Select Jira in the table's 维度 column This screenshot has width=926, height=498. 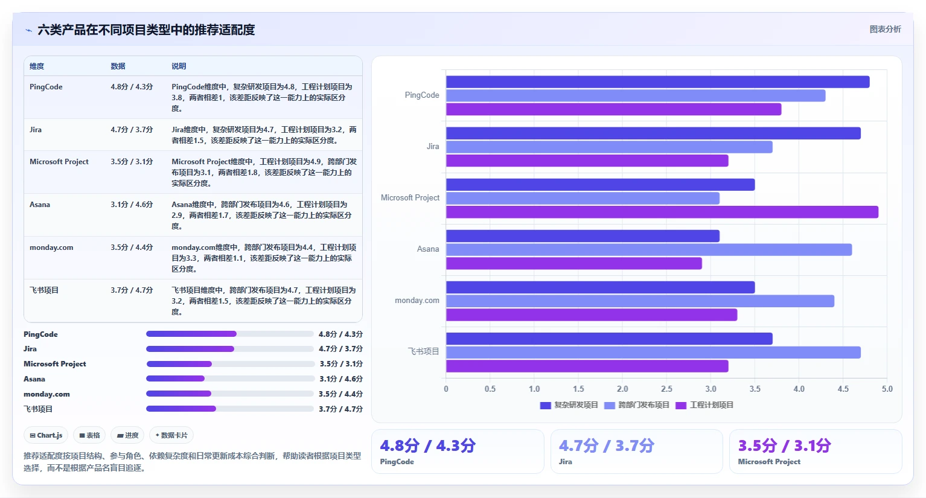tap(36, 130)
